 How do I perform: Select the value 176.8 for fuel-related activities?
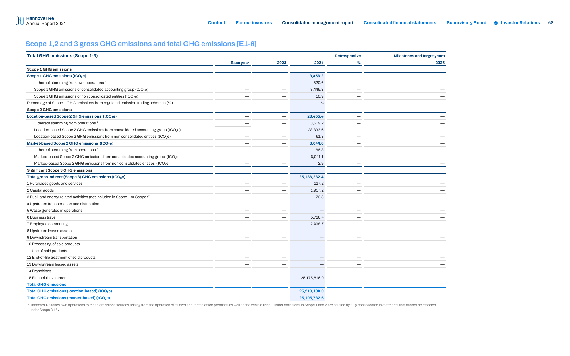tap(318, 197)
